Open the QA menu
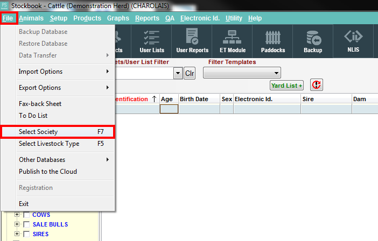The image size is (378, 241). click(170, 18)
